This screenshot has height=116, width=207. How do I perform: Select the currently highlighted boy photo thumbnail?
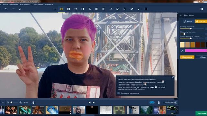[79, 110]
